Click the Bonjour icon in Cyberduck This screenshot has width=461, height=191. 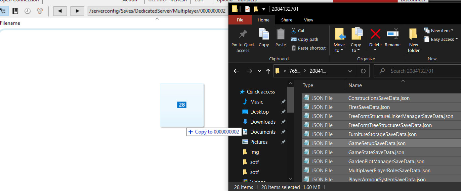point(40,11)
